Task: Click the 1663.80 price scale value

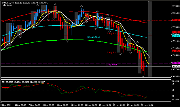Action: [176, 76]
